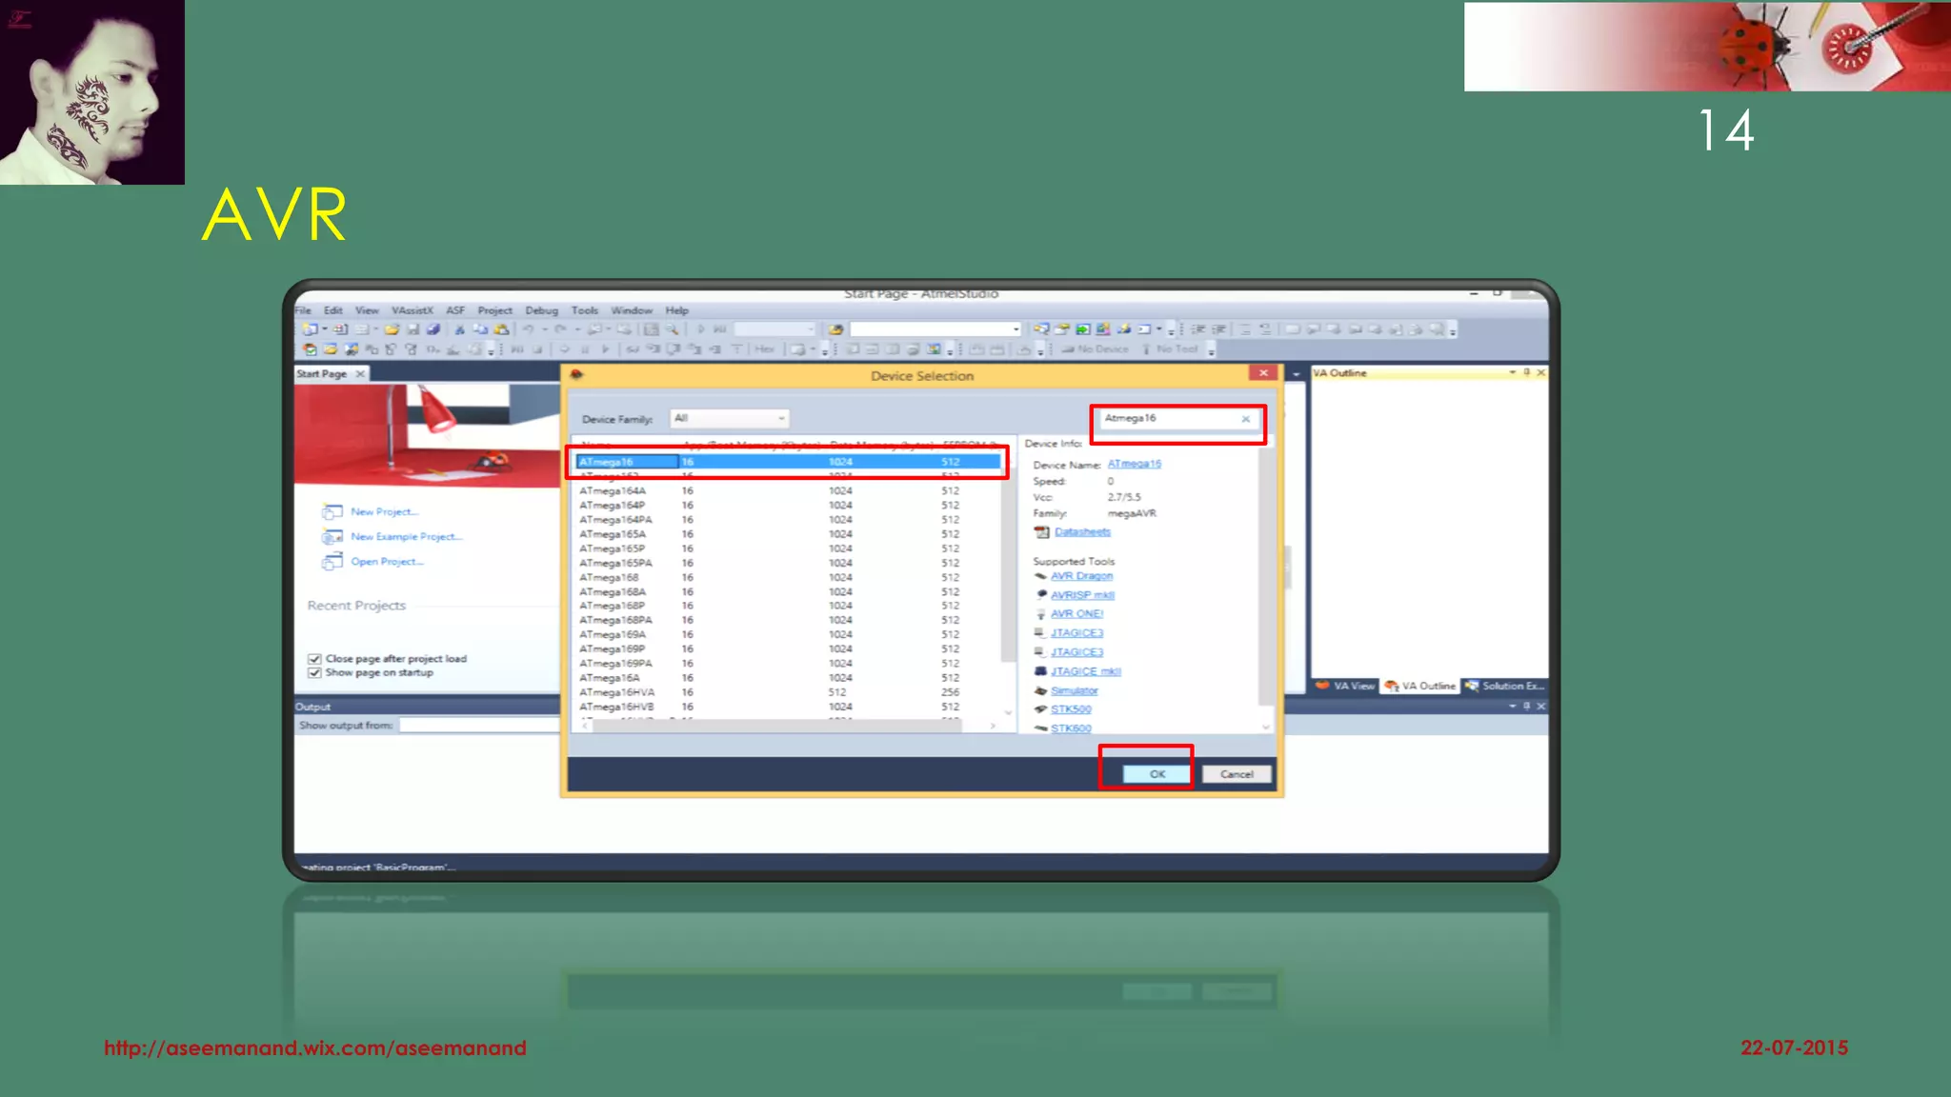This screenshot has height=1097, width=1951.
Task: Clear the Atmega16 search with X icon
Action: pyautogui.click(x=1245, y=419)
